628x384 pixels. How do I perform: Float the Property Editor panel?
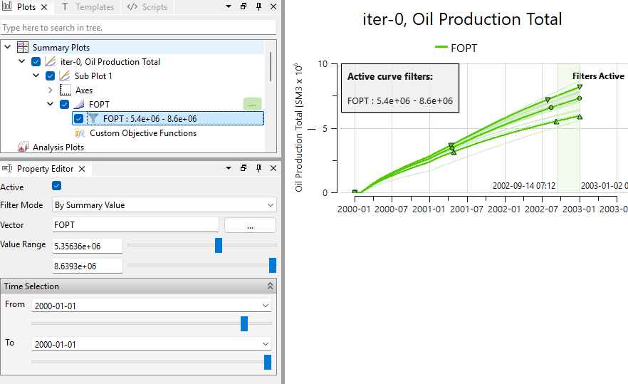tap(243, 169)
